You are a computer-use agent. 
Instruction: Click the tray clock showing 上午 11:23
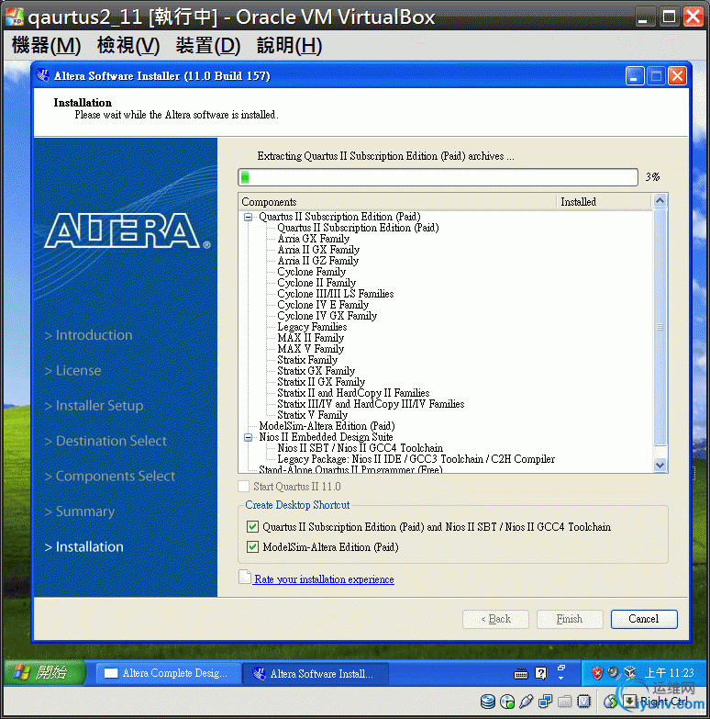click(669, 673)
